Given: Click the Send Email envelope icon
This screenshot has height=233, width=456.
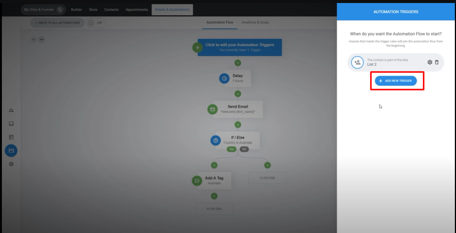Looking at the screenshot, I should pos(212,109).
